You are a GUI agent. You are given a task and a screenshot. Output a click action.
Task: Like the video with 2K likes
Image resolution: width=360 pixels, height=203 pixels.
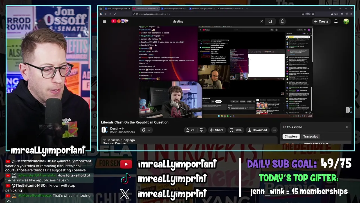tap(190, 130)
